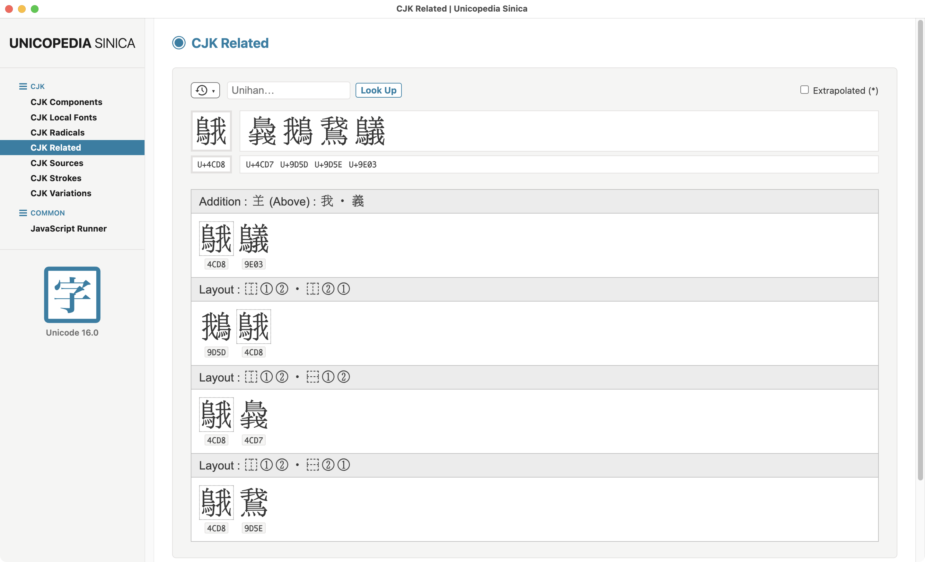Screen dimensions: 925x562
Task: Select glyph 9D5E in last Layout section
Action: click(254, 503)
